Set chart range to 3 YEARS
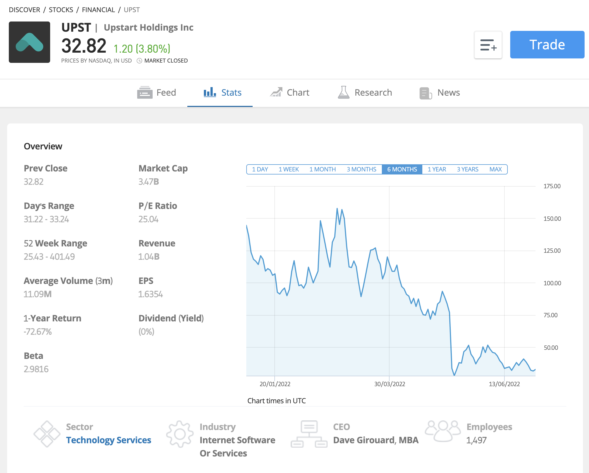The width and height of the screenshot is (589, 473). point(468,169)
